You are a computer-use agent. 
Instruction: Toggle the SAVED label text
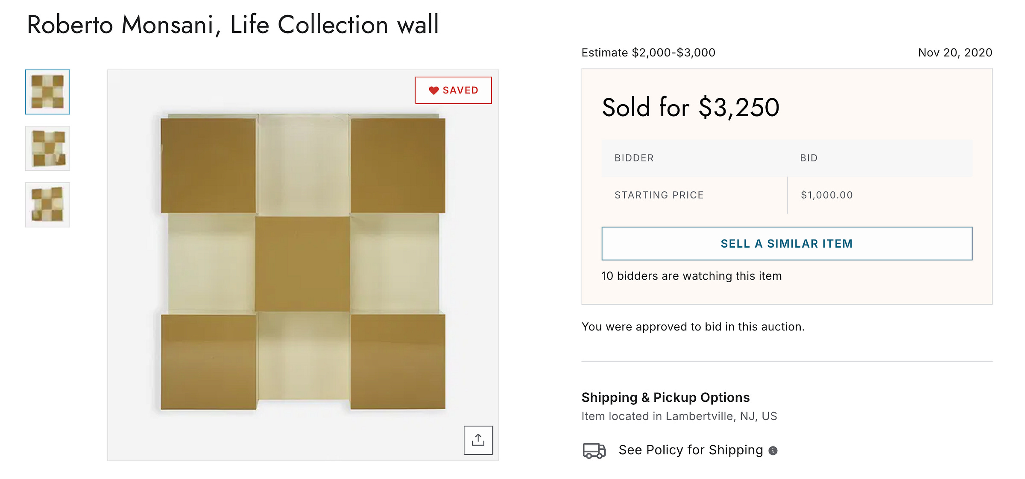(x=460, y=91)
